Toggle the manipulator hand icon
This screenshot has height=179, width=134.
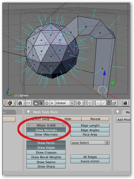click(36, 103)
